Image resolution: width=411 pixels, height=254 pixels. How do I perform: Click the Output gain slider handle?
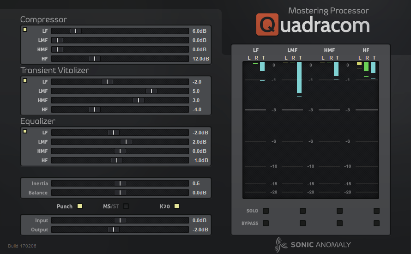[113, 230]
